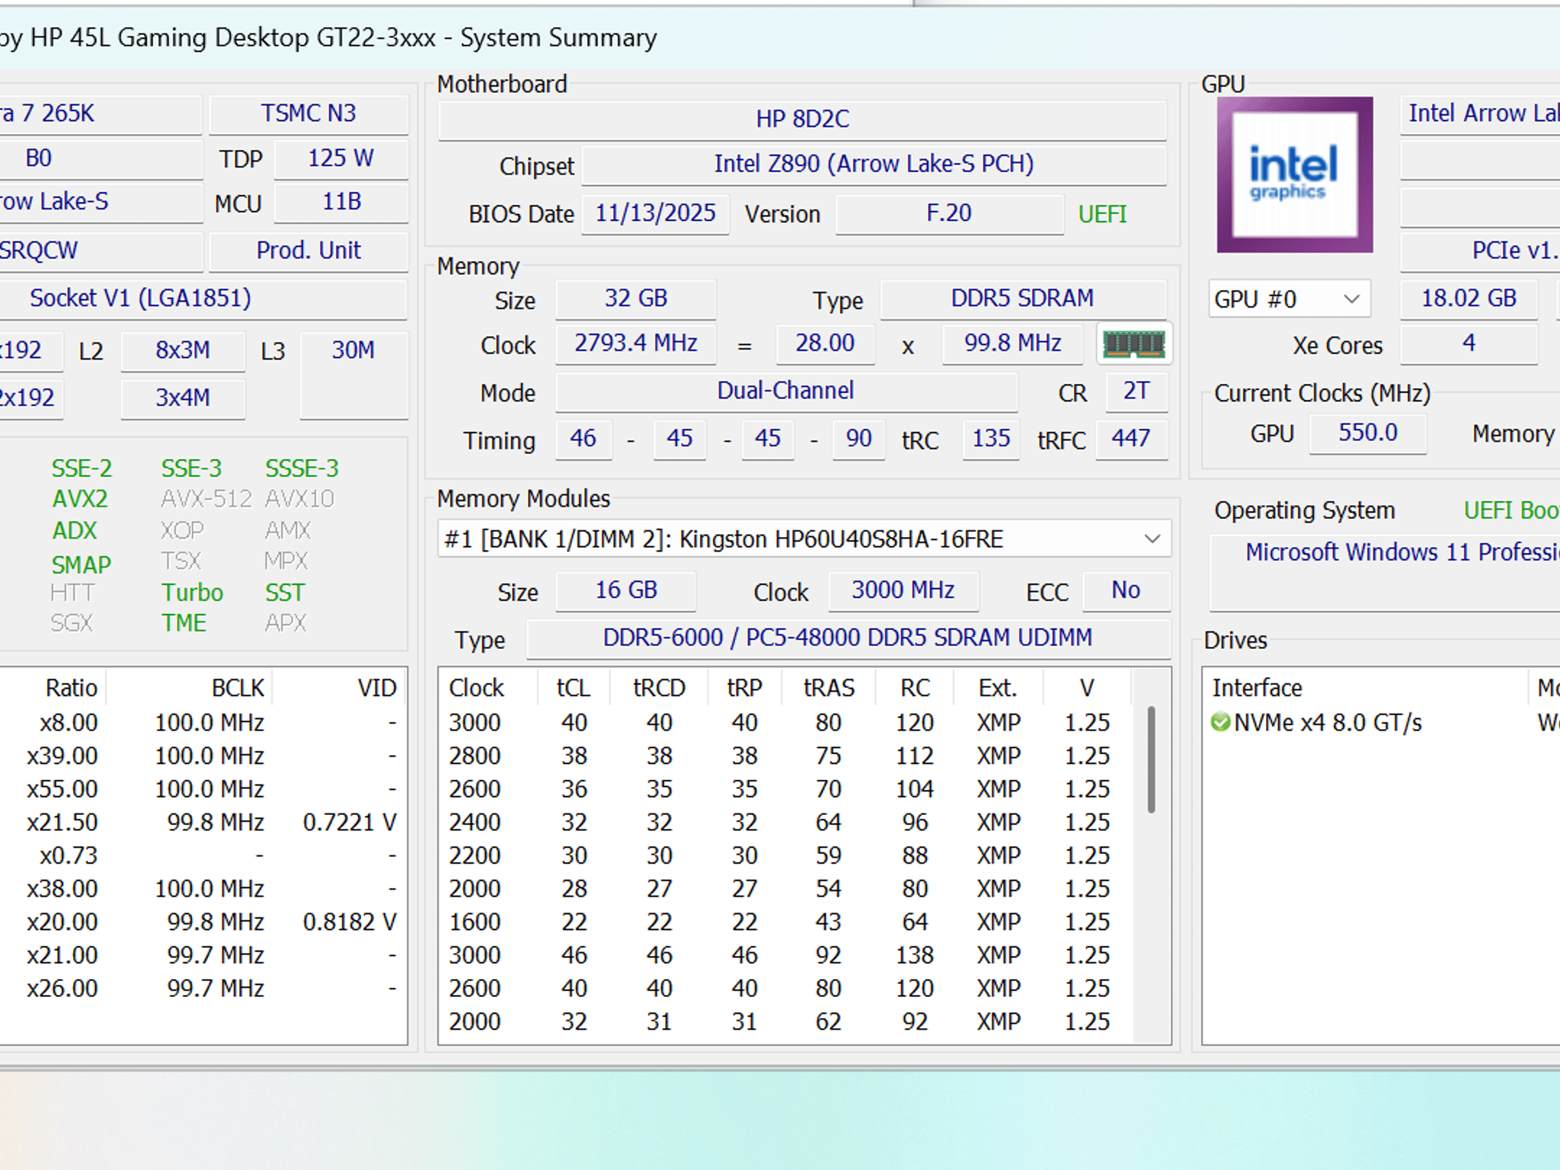Click the TME feature label
1560x1170 pixels.
click(x=184, y=624)
